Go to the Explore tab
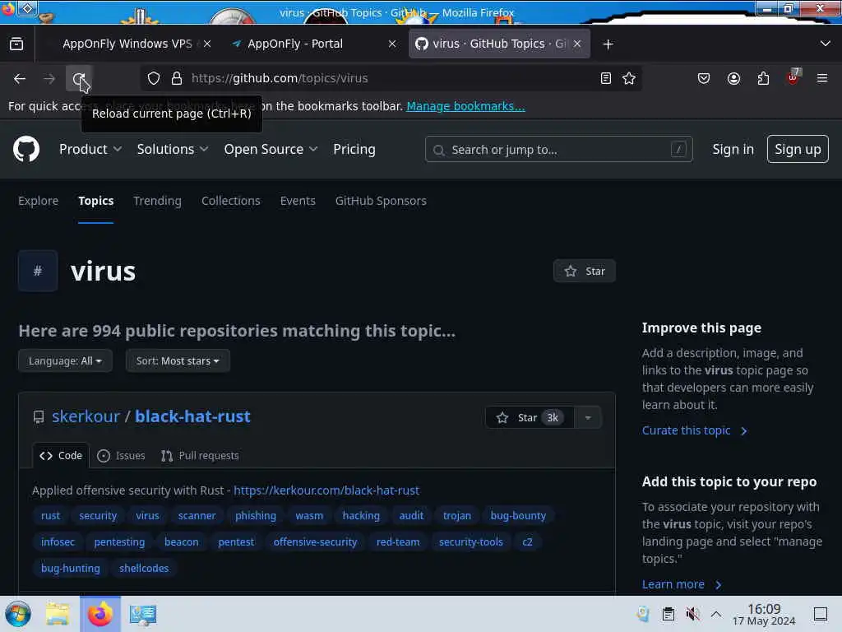The image size is (842, 632). coord(38,201)
